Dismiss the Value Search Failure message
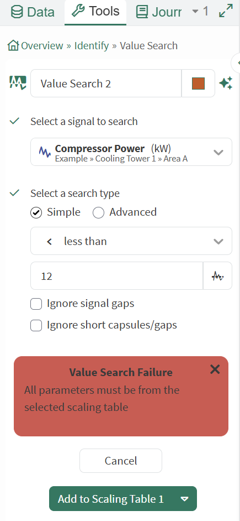 215,369
